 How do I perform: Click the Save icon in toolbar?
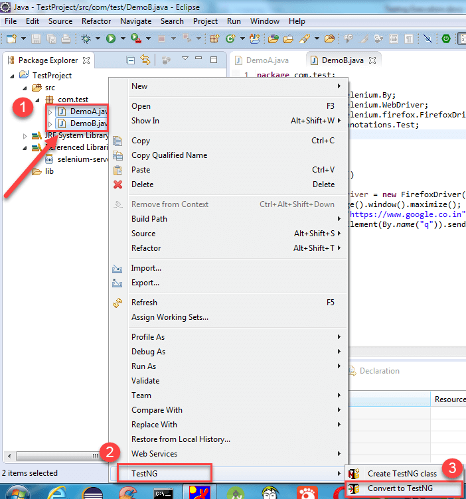[x=35, y=39]
